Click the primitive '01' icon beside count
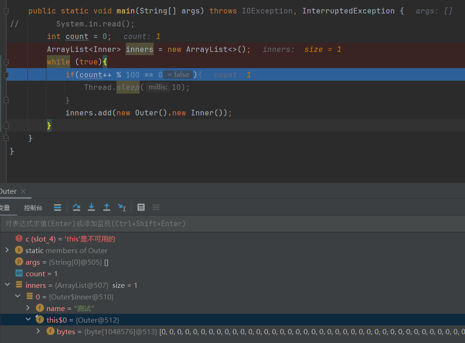 pyautogui.click(x=19, y=273)
